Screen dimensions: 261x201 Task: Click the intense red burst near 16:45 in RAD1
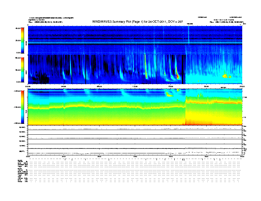177,76
